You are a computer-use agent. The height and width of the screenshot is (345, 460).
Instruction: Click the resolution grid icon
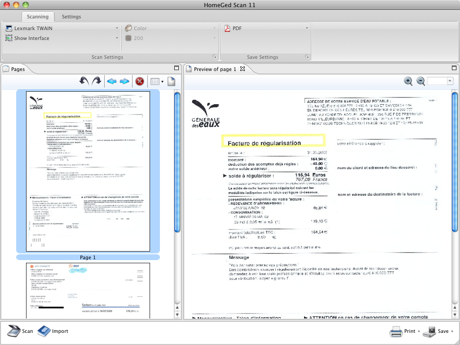pyautogui.click(x=128, y=38)
